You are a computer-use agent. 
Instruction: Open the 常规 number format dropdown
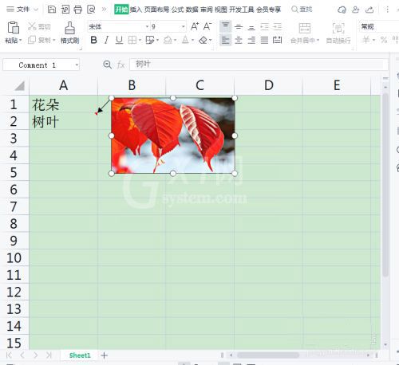(x=378, y=26)
